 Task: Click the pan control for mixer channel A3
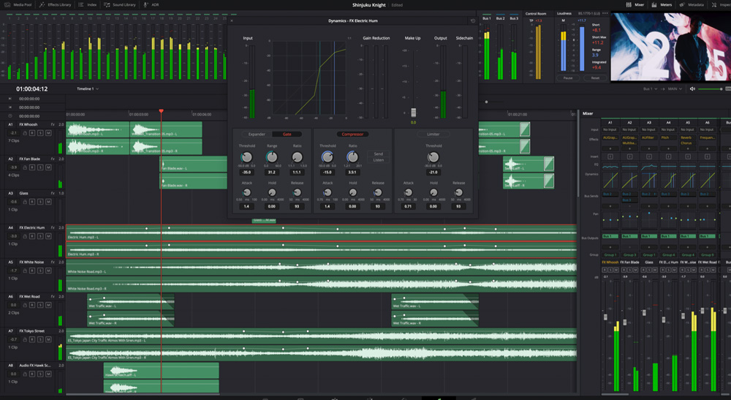pos(649,218)
